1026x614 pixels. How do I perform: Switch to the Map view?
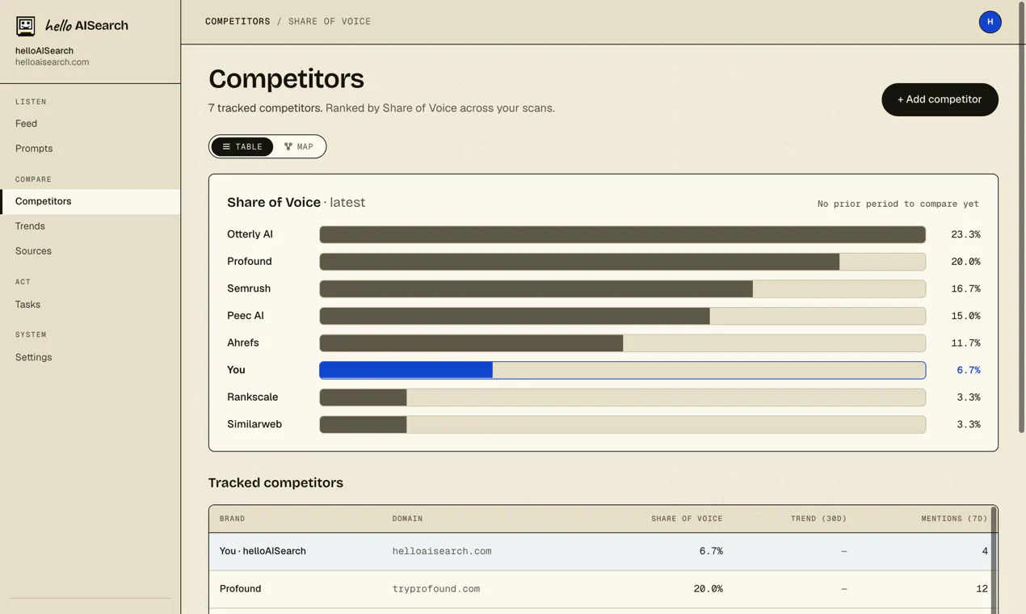click(x=299, y=146)
